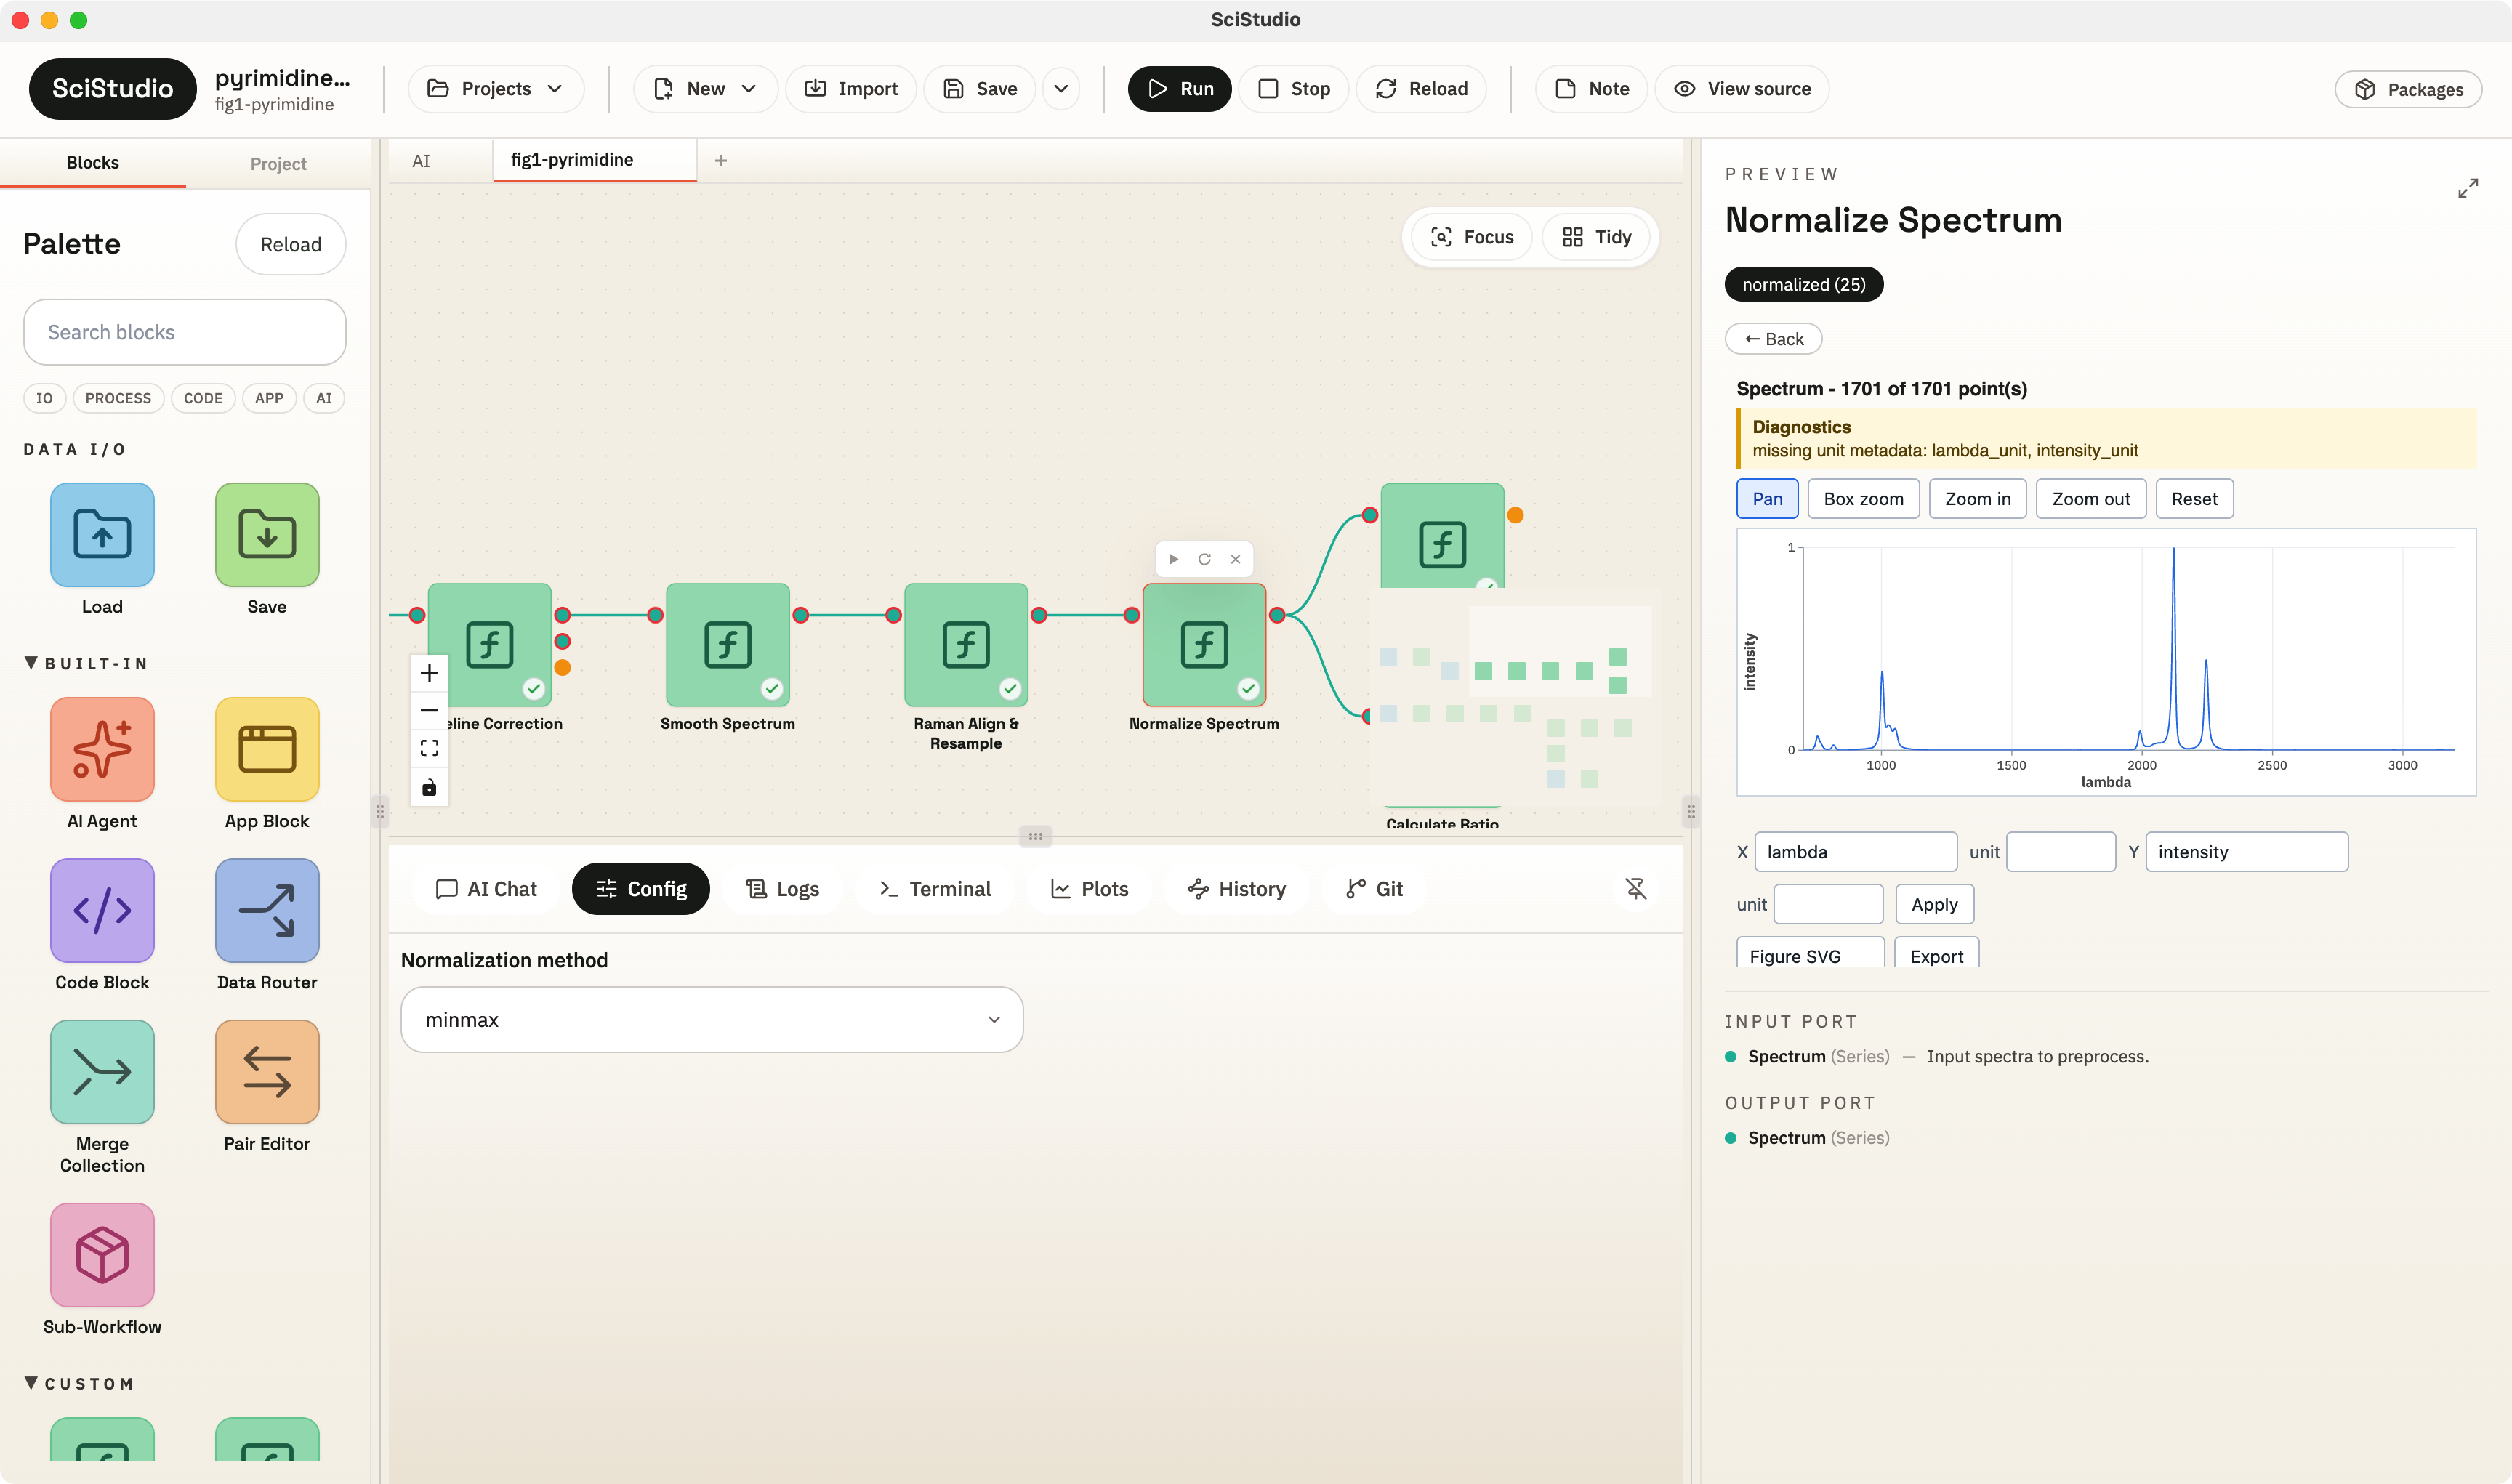Open the Terminal tab
Screen dimensions: 2512x1484
tap(935, 889)
